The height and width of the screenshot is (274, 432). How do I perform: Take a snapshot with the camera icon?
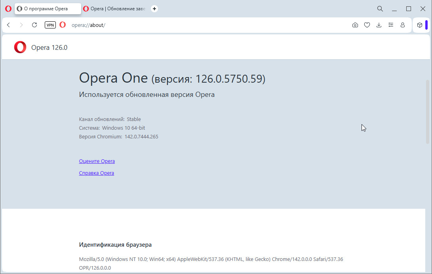coord(355,25)
